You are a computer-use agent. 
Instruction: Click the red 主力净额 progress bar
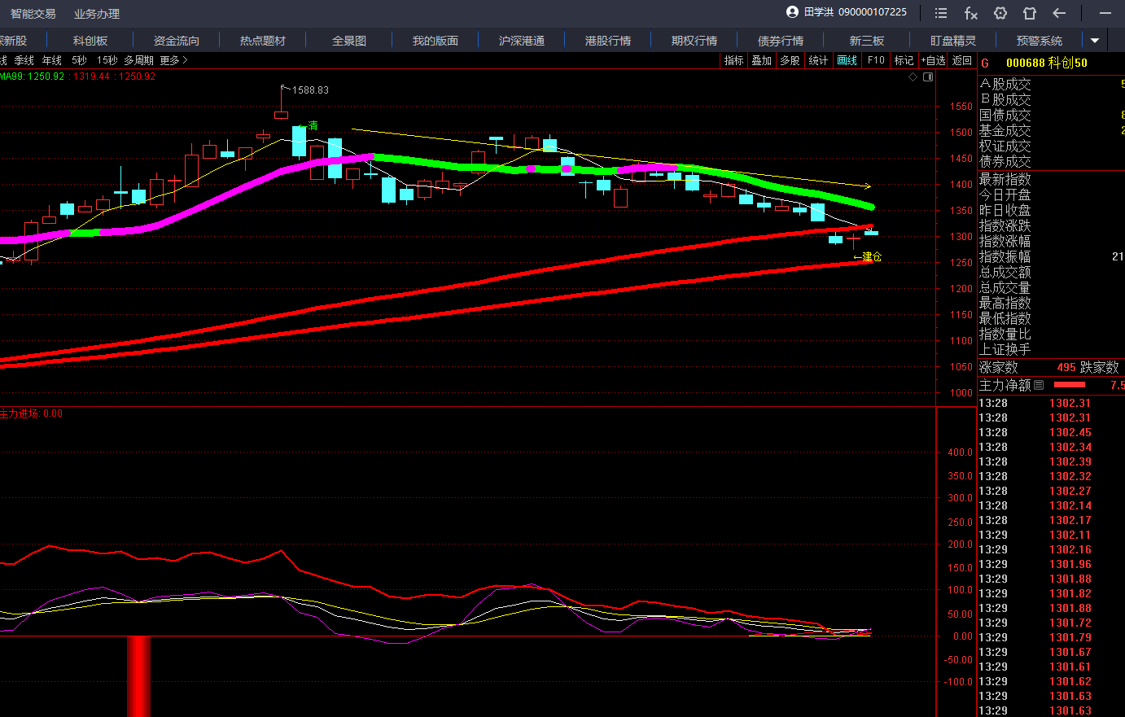(1070, 385)
